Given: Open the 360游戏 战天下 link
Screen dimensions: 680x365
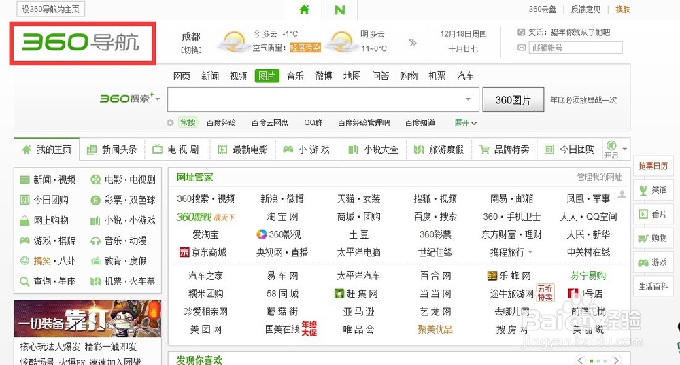Looking at the screenshot, I should coord(205,217).
